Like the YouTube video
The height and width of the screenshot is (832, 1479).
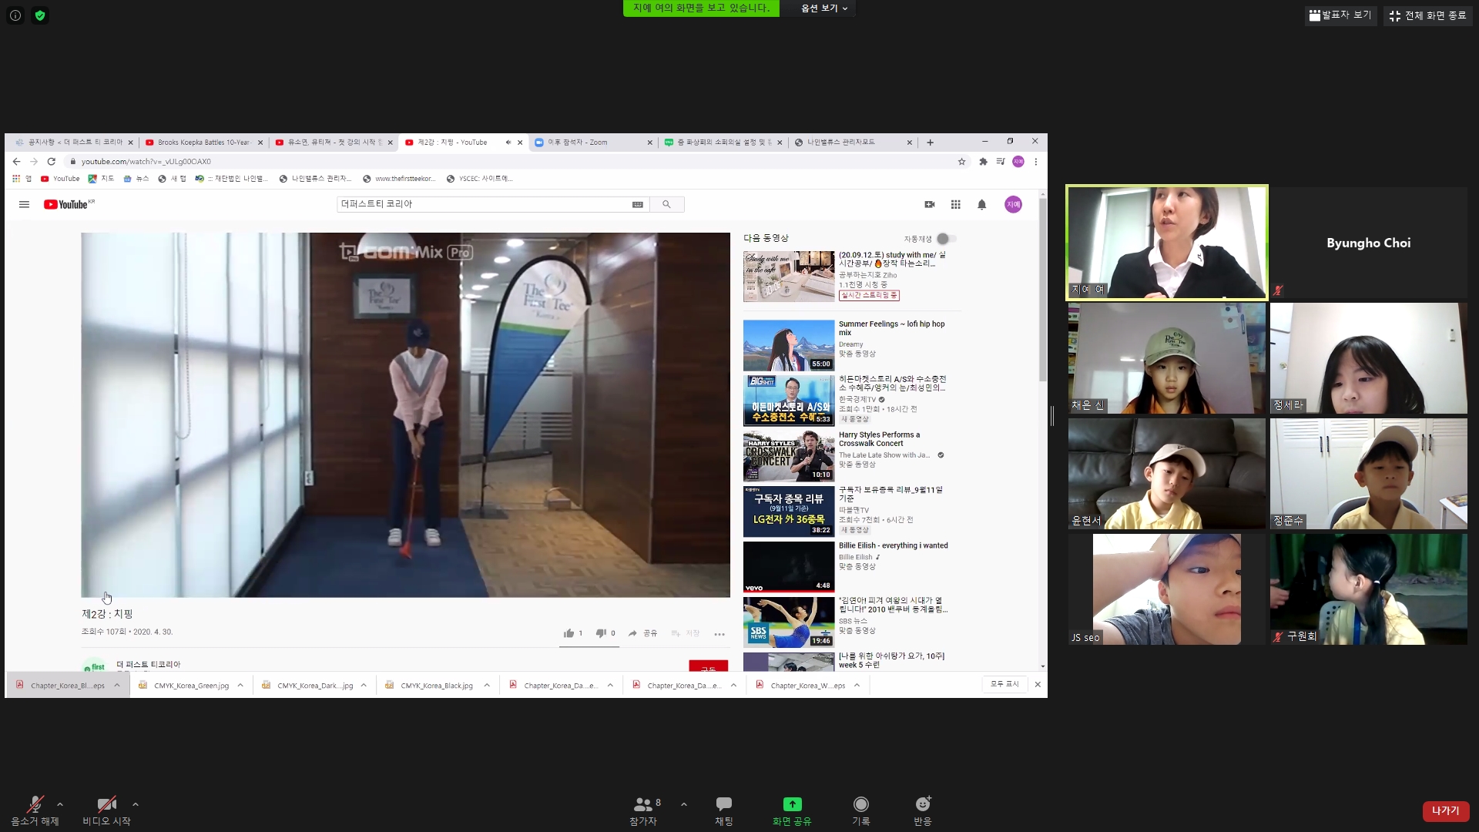point(569,633)
